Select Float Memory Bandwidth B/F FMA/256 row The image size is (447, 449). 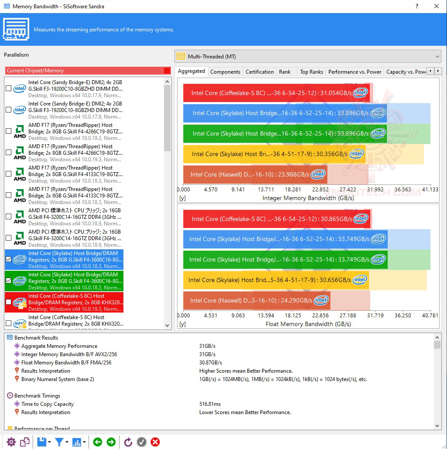(219, 363)
